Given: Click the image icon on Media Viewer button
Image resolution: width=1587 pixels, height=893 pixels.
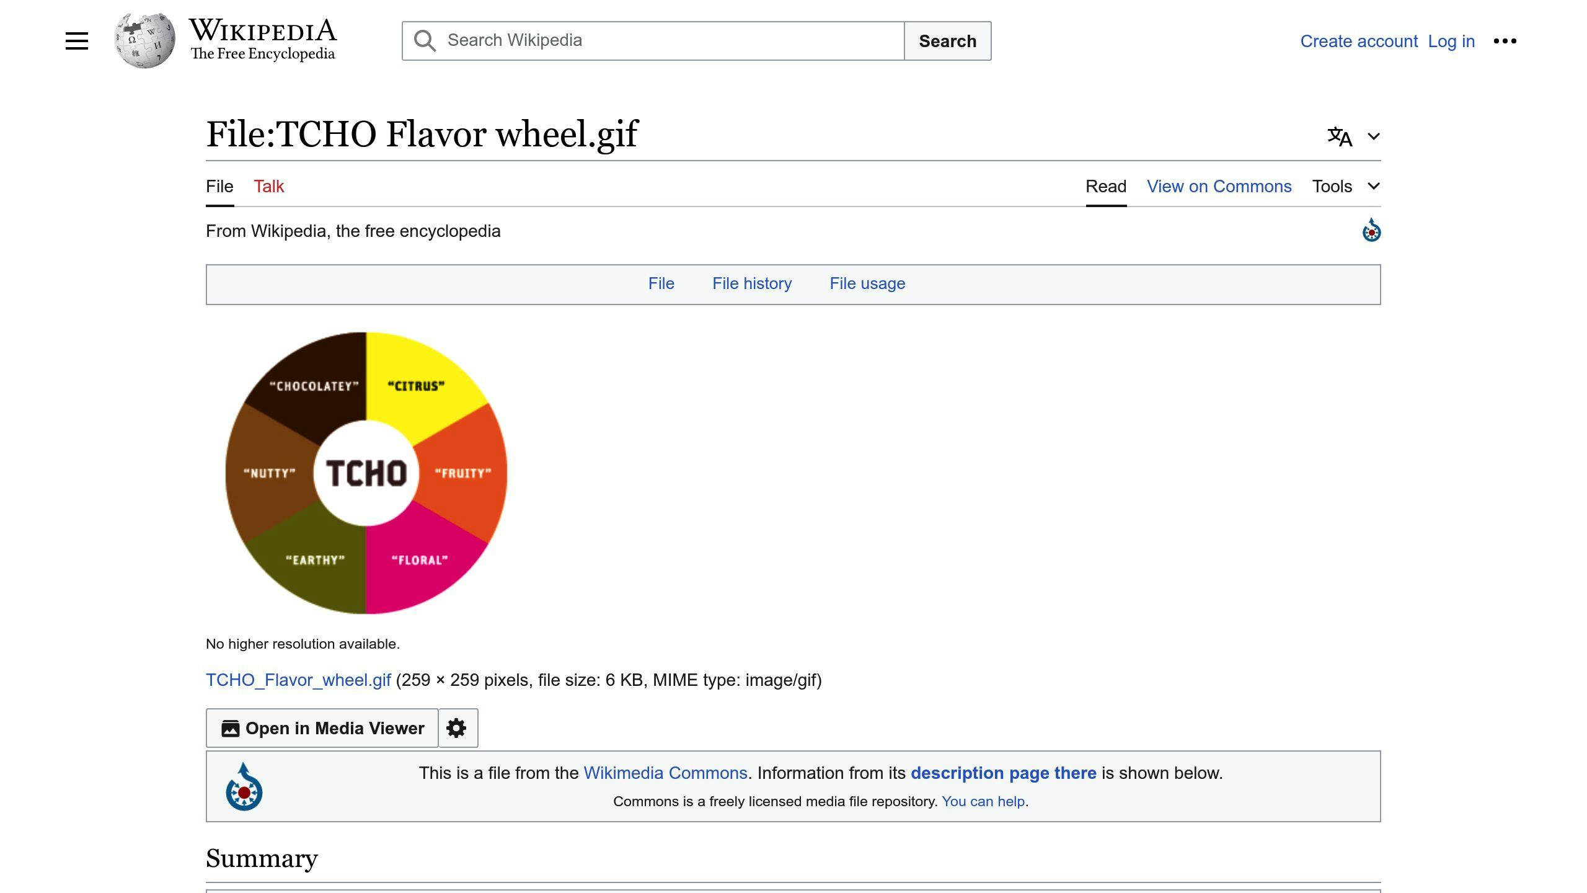Looking at the screenshot, I should 231,728.
